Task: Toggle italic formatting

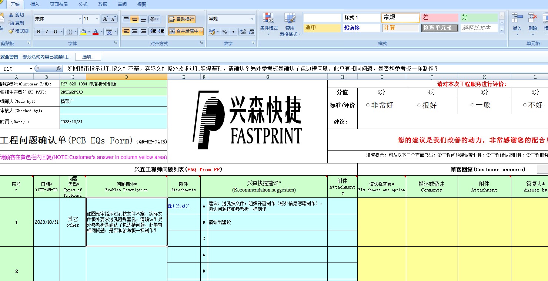Action: pos(47,32)
